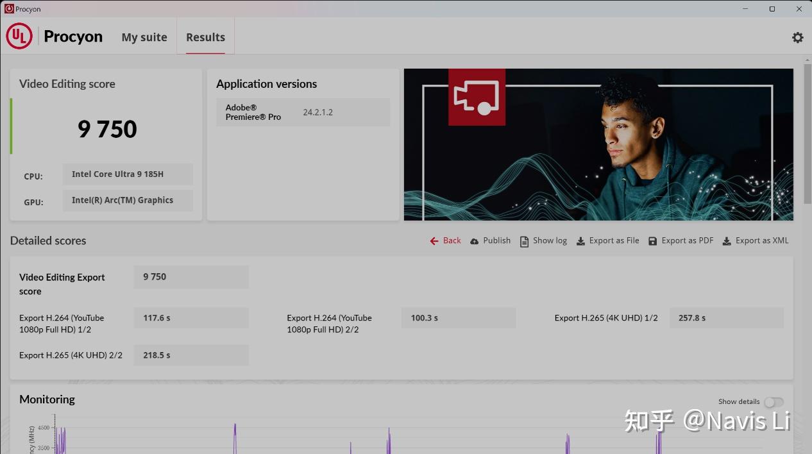The image size is (812, 454).
Task: Click the Premiere Pro version 24.2.1.2
Action: pyautogui.click(x=317, y=112)
